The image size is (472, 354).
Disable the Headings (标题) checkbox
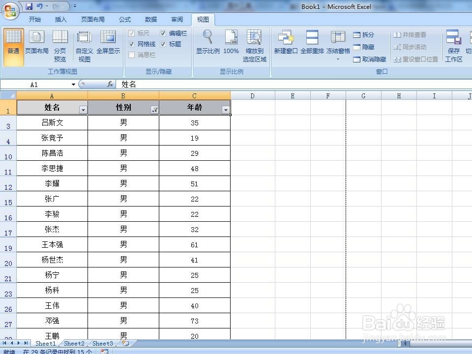coord(164,44)
